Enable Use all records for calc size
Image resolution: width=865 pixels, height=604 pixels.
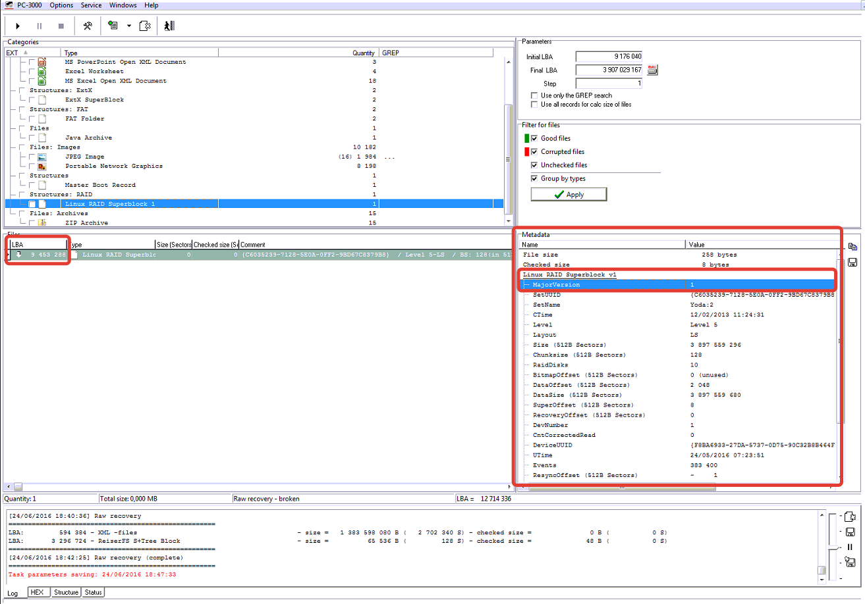click(x=534, y=104)
